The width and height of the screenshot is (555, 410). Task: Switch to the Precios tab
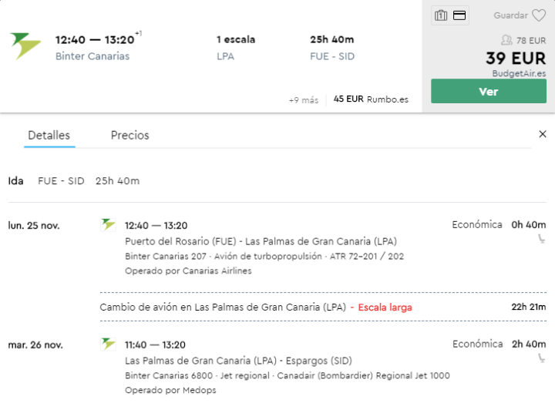coord(129,135)
